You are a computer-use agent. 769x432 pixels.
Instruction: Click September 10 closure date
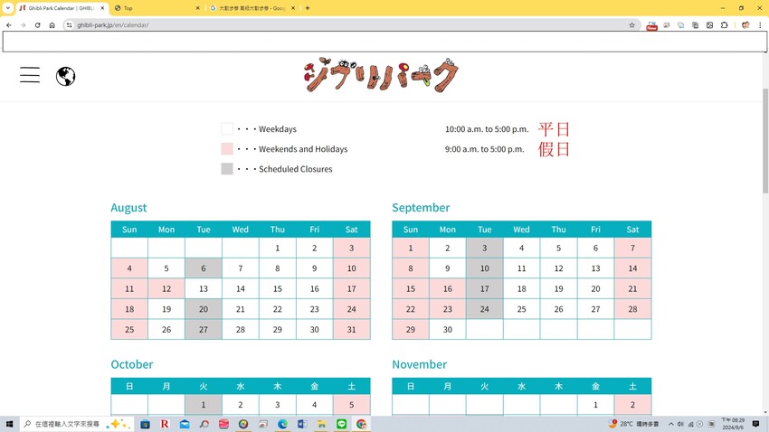click(485, 268)
